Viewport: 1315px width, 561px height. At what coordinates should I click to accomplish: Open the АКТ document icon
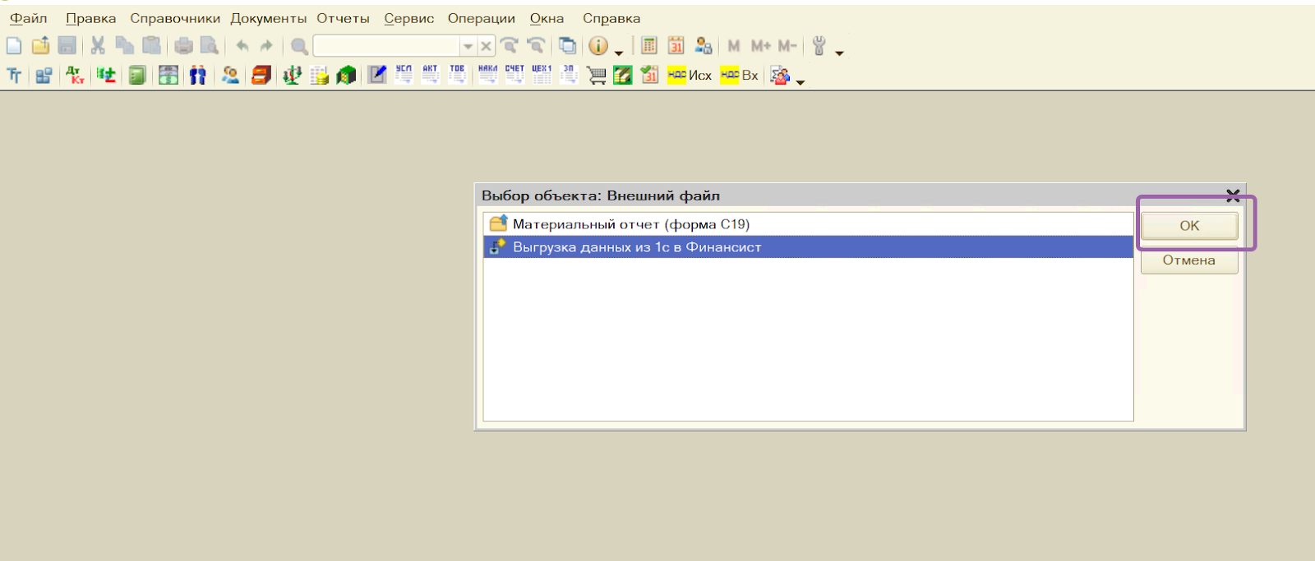coord(431,75)
